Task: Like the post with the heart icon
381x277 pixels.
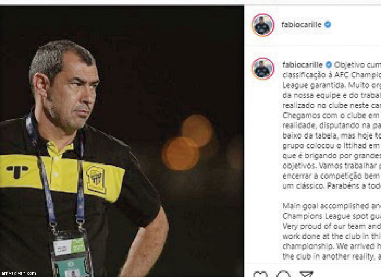Action: tap(260, 274)
